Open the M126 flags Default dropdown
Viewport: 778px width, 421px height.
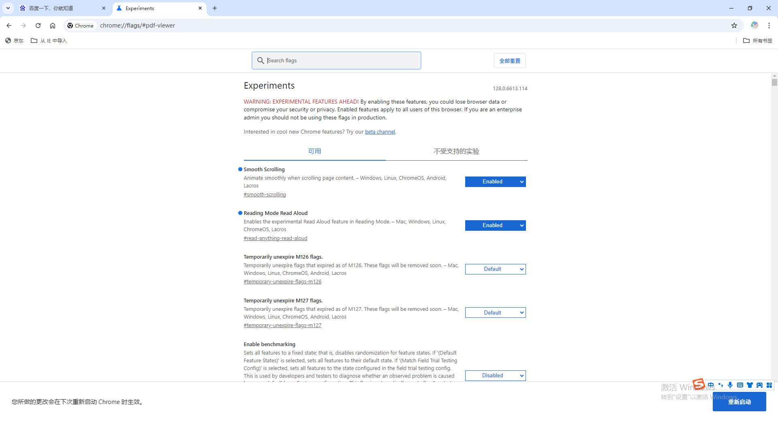click(495, 269)
